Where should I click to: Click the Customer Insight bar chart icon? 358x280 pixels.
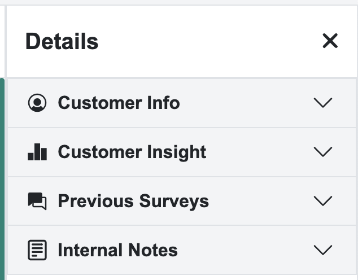click(x=37, y=152)
